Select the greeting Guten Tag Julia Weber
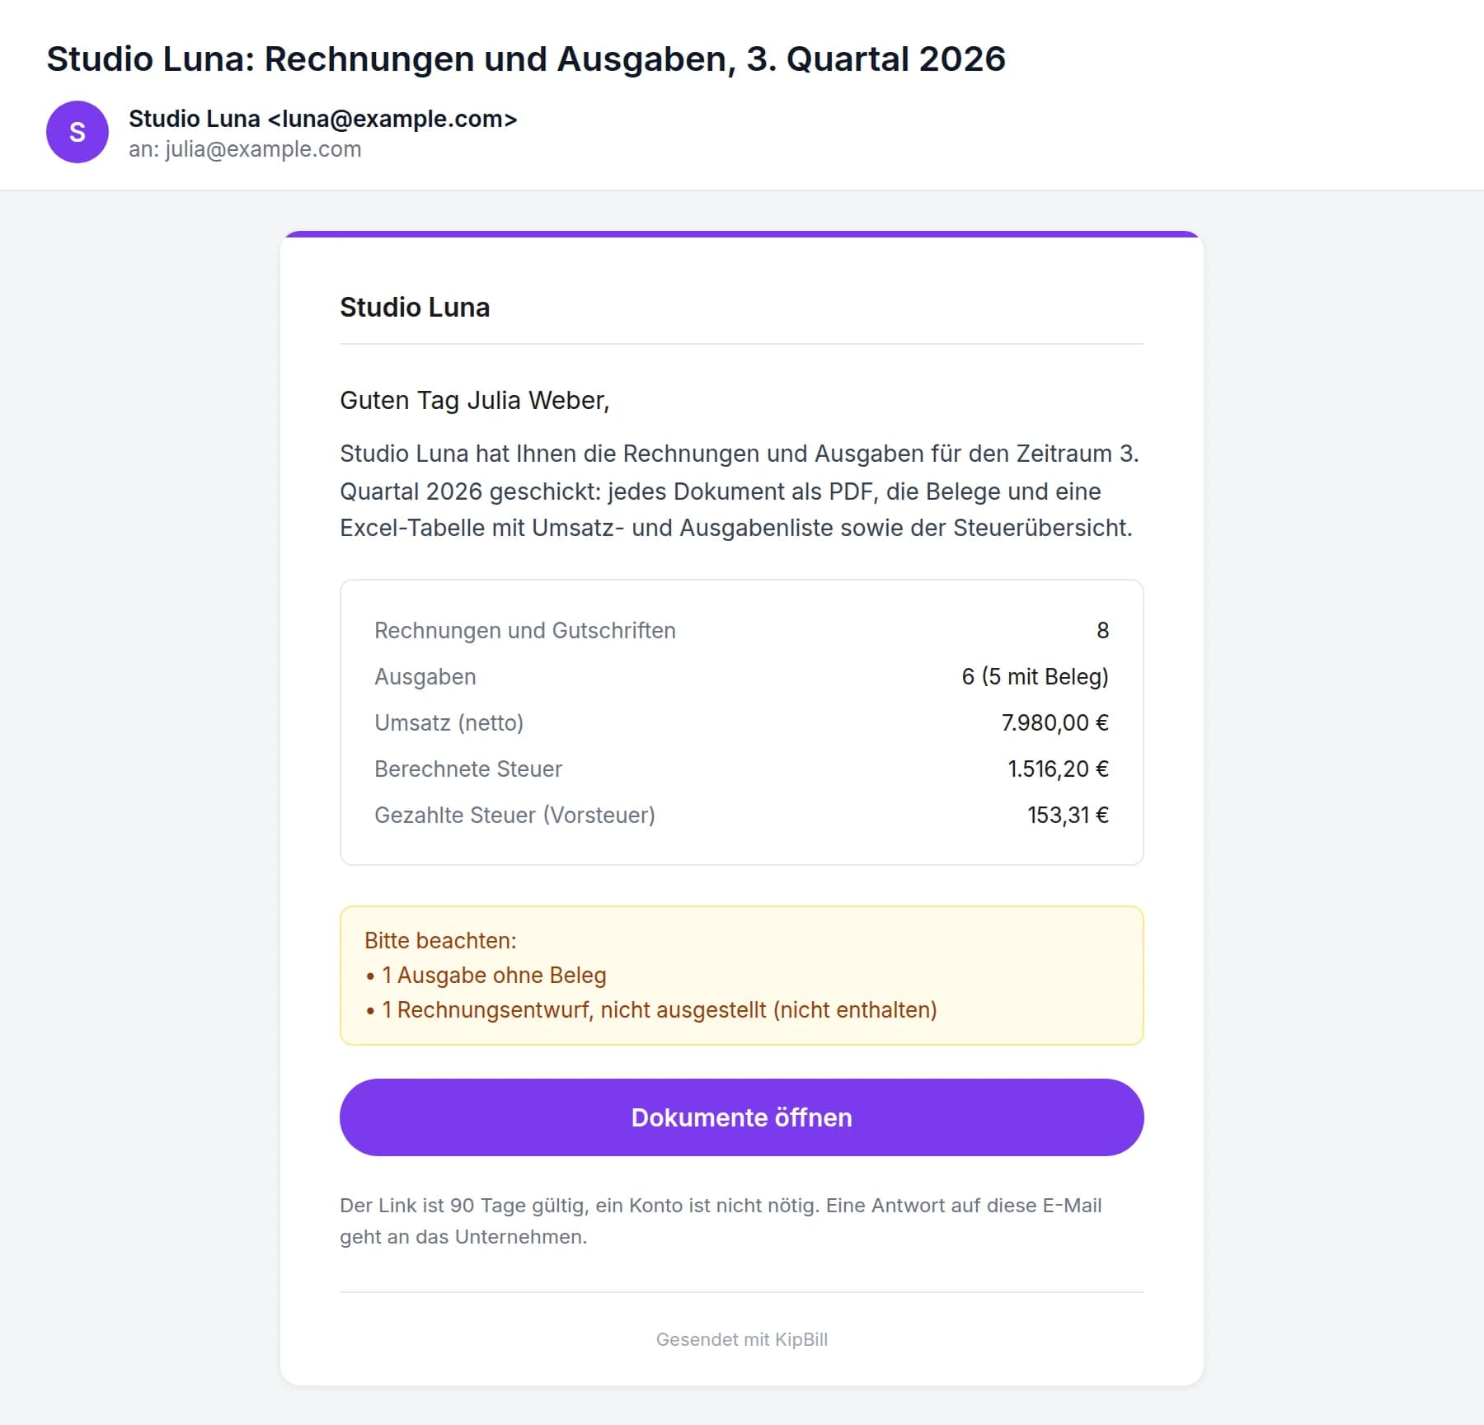1484x1425 pixels. coord(475,400)
